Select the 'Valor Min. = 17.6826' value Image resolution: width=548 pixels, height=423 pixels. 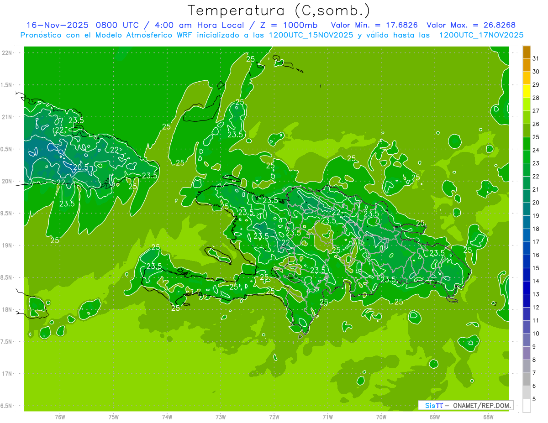tap(374, 25)
